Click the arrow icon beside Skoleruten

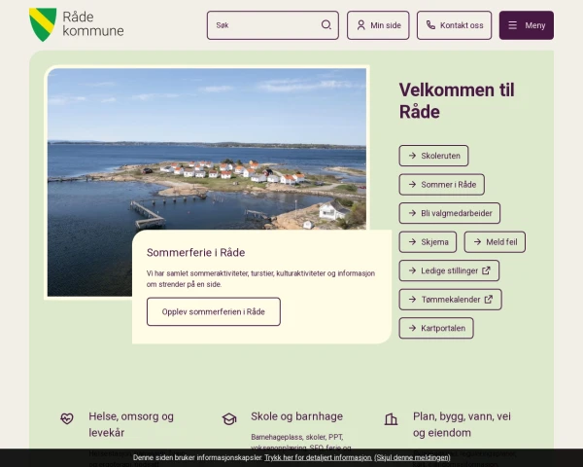click(412, 156)
